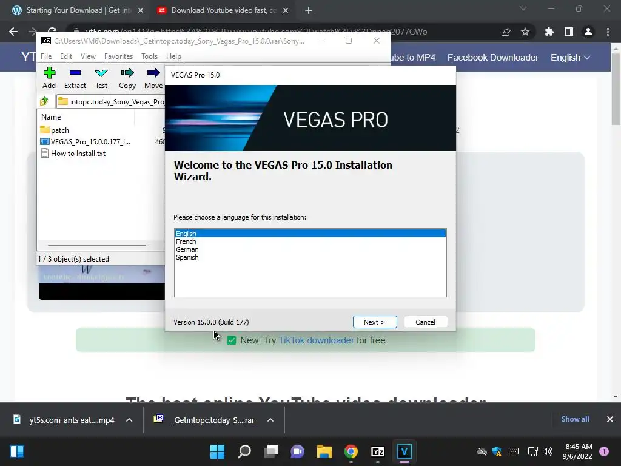621x466 pixels.
Task: Close the Starting Your Download tab
Action: point(141,11)
